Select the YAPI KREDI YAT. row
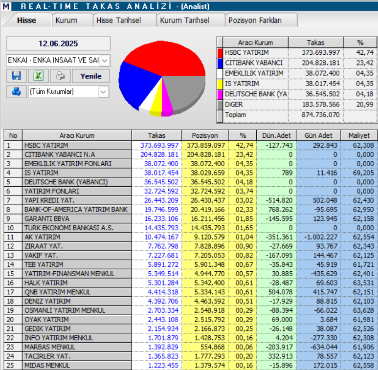378x370 pixels. 191,200
